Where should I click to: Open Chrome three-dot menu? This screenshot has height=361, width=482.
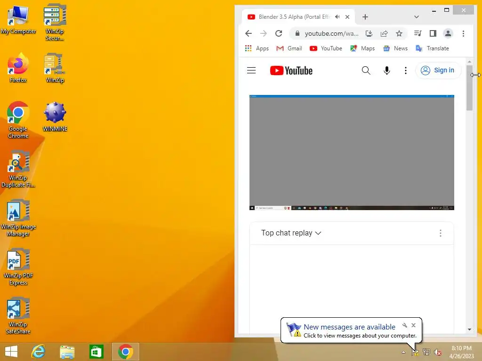click(463, 33)
